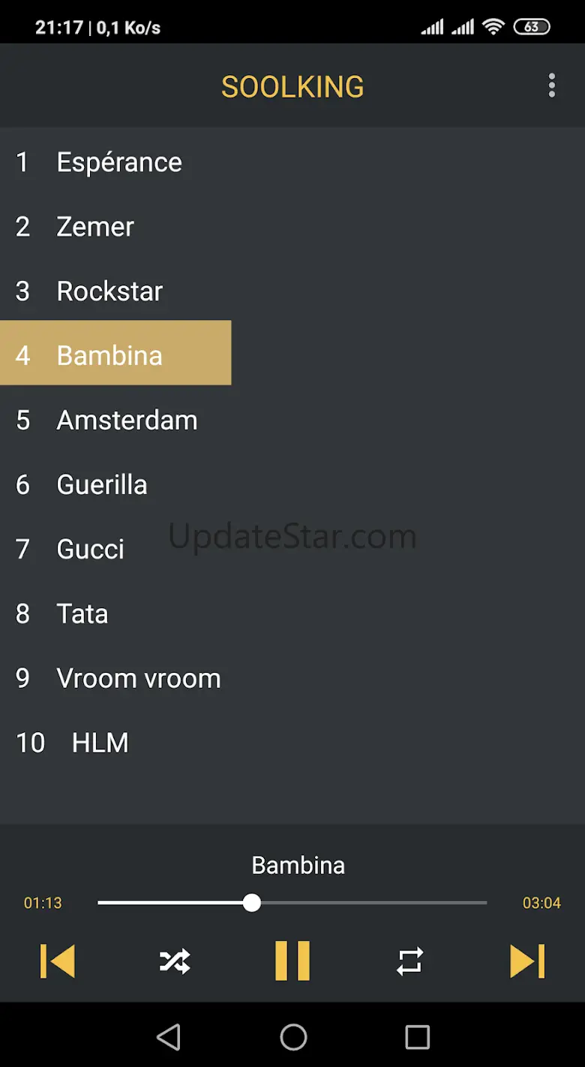This screenshot has height=1067, width=585.
Task: Play the song Zemer
Action: 95,227
